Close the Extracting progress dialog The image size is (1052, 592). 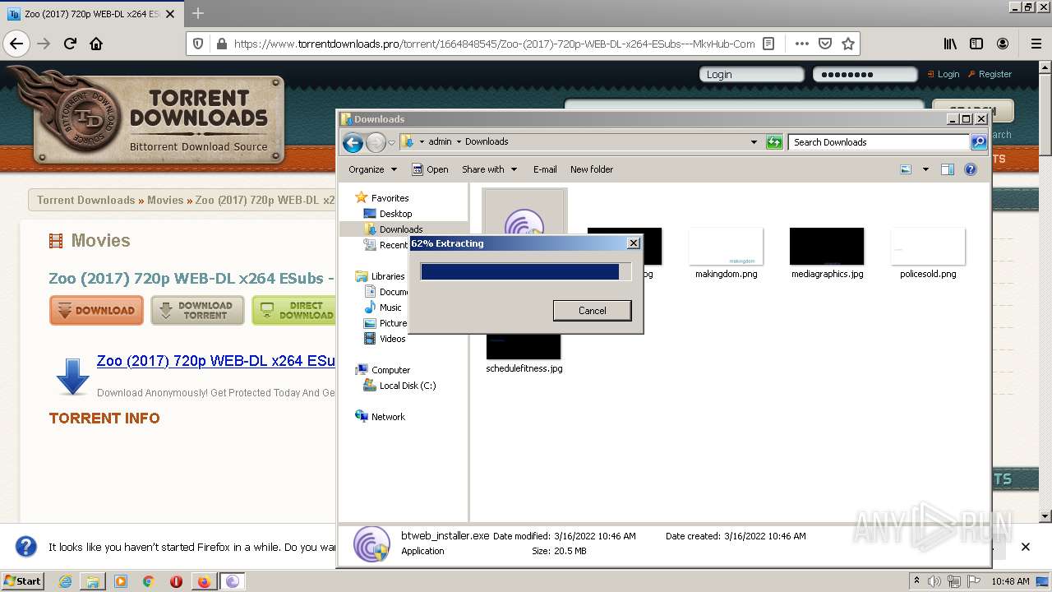pos(633,243)
